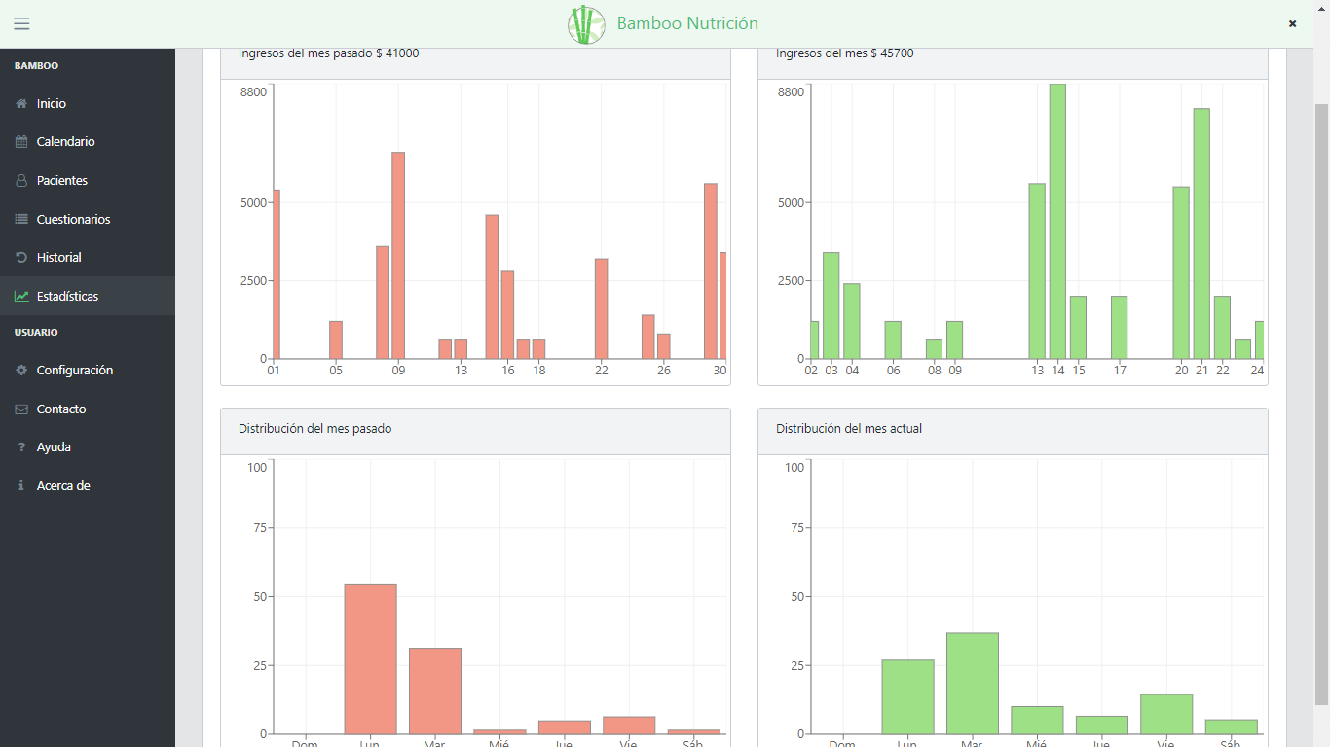Screen dimensions: 1330x747
Task: Open the Pacientes page
Action: (88, 181)
